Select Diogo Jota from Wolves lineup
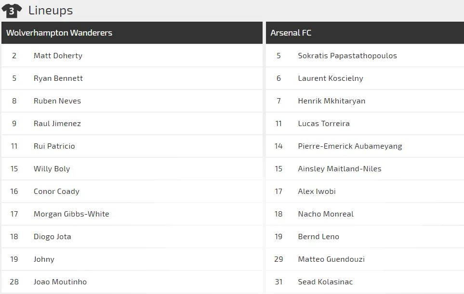The width and height of the screenshot is (464, 294). (53, 237)
